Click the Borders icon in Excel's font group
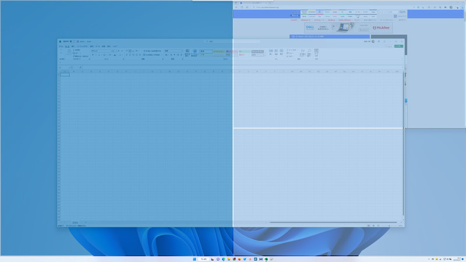The height and width of the screenshot is (262, 466). point(104,55)
